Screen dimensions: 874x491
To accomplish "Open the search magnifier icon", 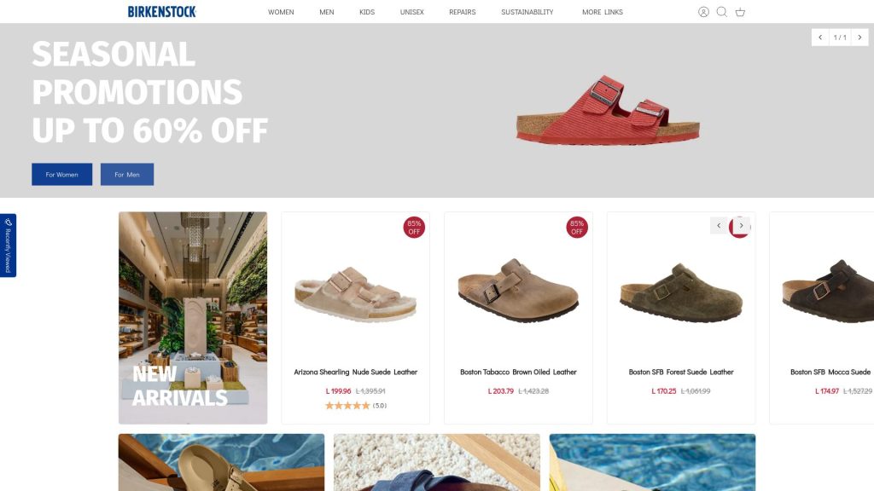I will pos(722,12).
